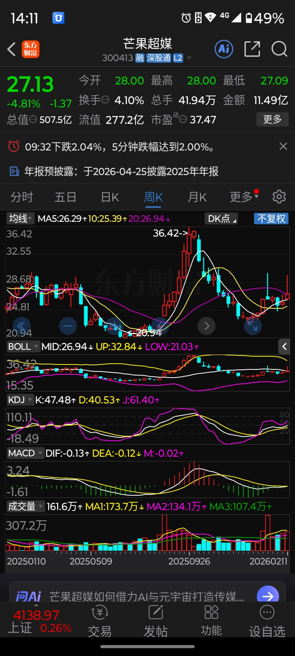The height and width of the screenshot is (656, 295).
Task: Switch to the 日K tab
Action: (x=110, y=197)
